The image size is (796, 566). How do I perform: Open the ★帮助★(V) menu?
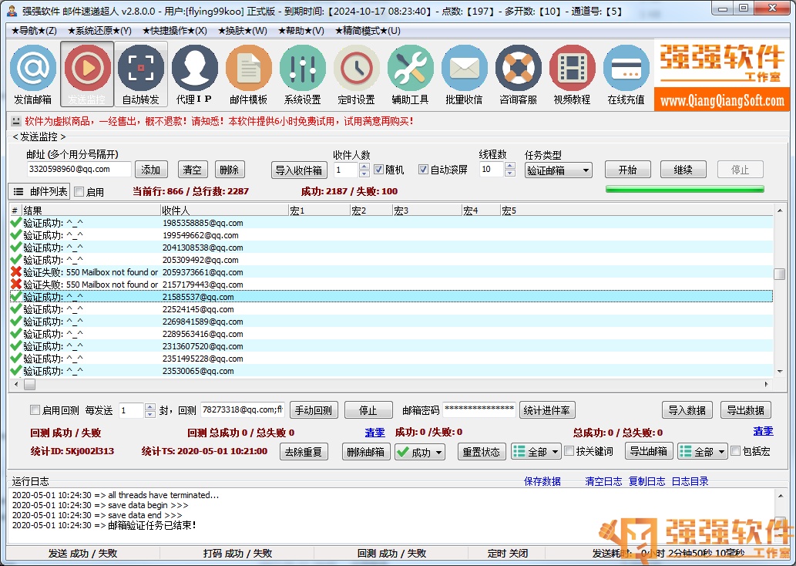301,31
